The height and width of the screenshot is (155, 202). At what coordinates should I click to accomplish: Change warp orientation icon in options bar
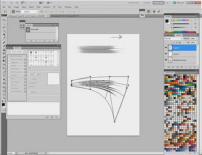[x=42, y=11]
